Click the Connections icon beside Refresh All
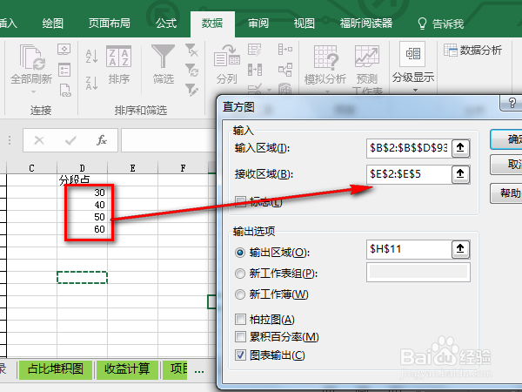Screen dimensions: 522x392 tap(64, 50)
